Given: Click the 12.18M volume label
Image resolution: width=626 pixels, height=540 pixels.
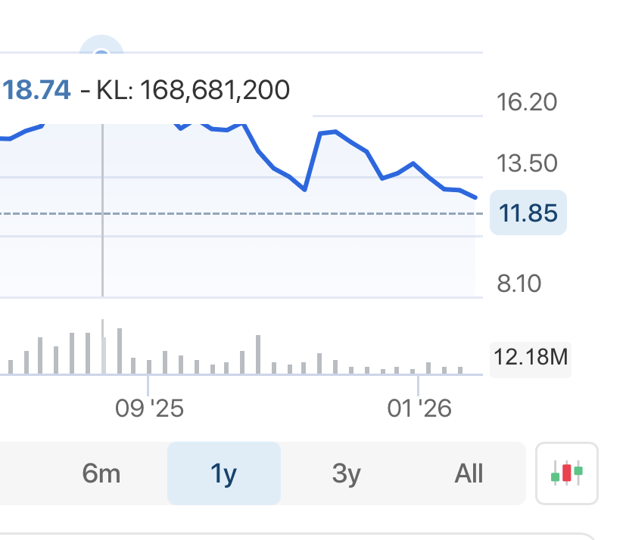Looking at the screenshot, I should coord(531,356).
